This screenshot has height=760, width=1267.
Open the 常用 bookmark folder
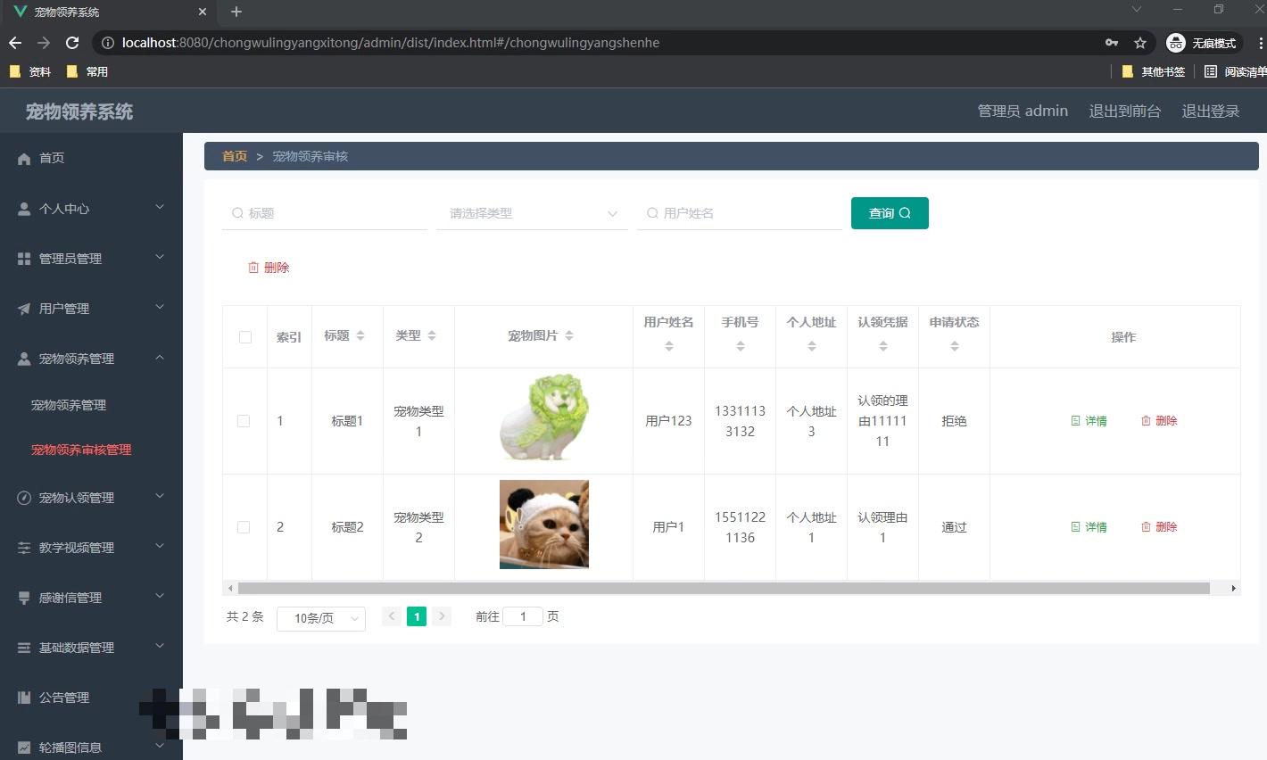pyautogui.click(x=87, y=71)
